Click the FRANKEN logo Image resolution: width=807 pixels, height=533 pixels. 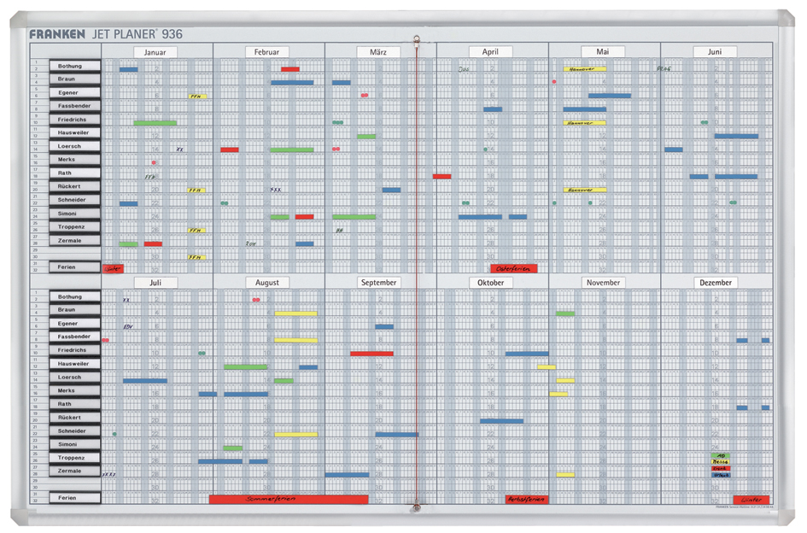[56, 34]
